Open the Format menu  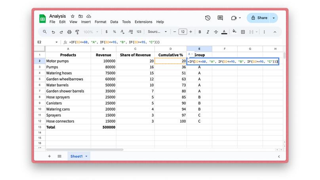click(101, 22)
